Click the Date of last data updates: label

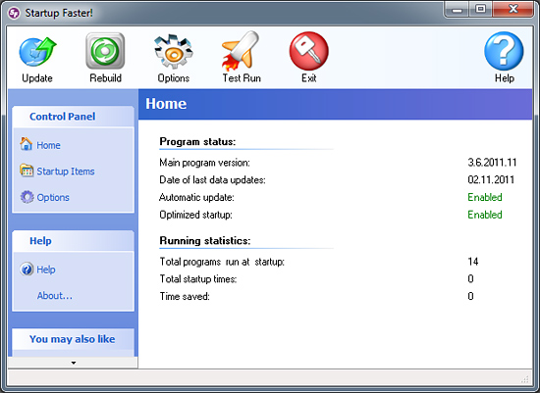[212, 180]
